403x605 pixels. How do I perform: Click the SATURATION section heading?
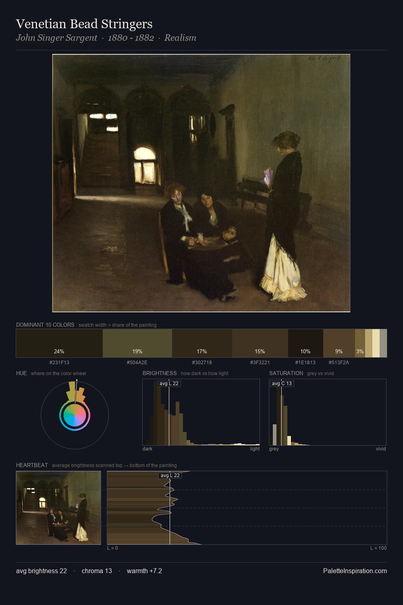286,373
